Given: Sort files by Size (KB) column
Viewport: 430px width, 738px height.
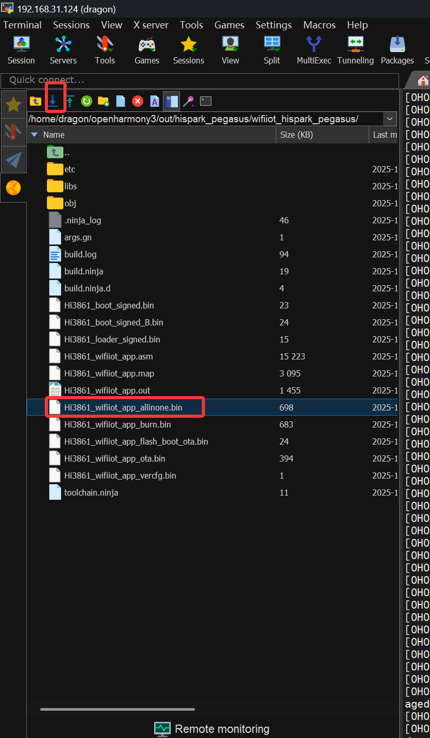Looking at the screenshot, I should coord(322,135).
